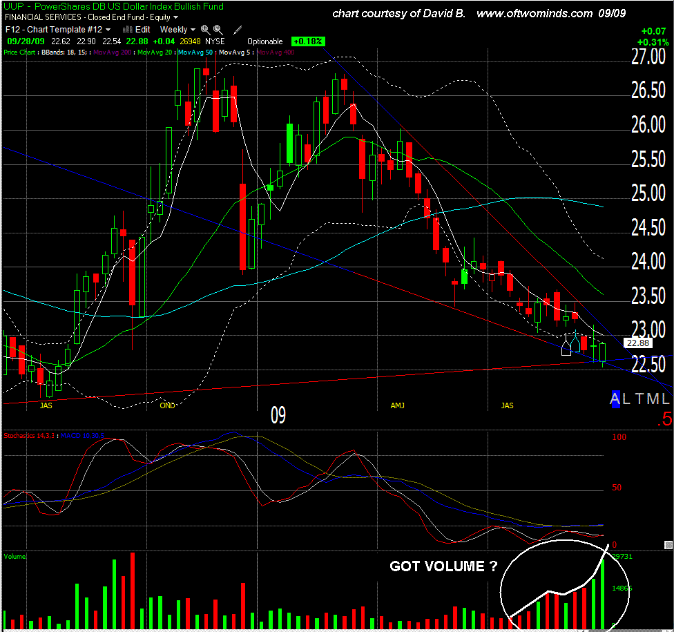Click the 23.50 price axis label
Viewport: 674px width, 632px height.
tap(648, 296)
